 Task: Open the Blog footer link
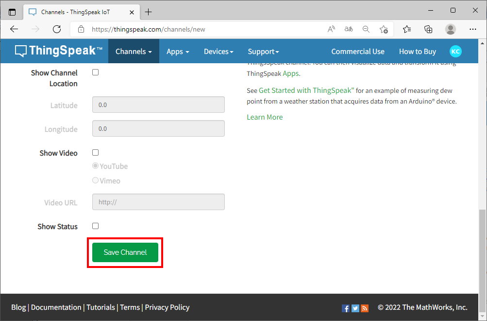coord(18,307)
